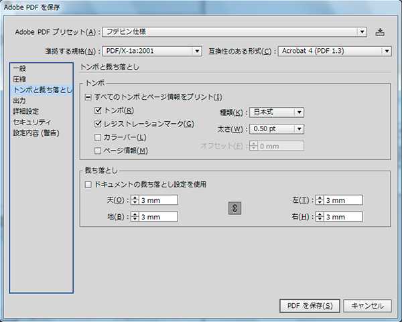The image size is (402, 322).
Task: Open the 種類 dropdown showing 日本式
Action: 277,112
